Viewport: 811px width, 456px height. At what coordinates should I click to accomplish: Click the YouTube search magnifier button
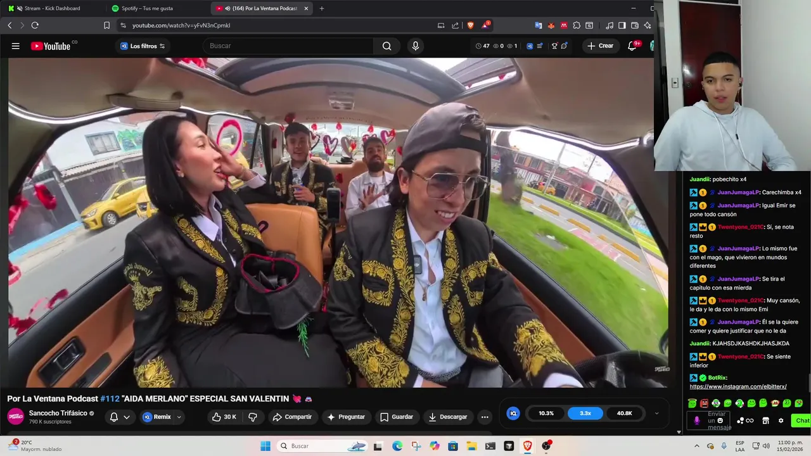click(386, 46)
